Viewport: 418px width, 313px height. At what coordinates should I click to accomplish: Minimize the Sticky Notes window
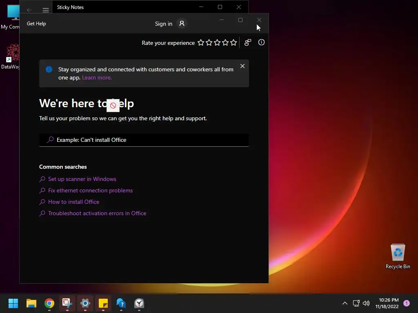click(201, 7)
